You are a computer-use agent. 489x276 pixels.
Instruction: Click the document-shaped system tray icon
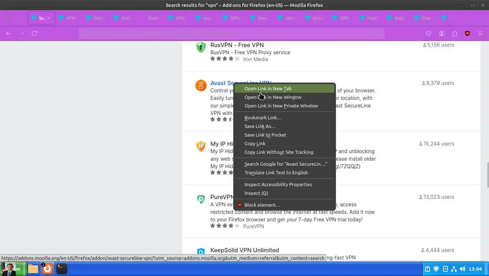coord(445,269)
